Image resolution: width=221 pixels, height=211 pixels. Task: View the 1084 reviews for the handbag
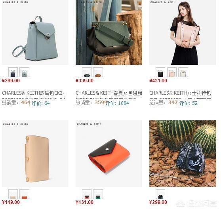pos(117,103)
